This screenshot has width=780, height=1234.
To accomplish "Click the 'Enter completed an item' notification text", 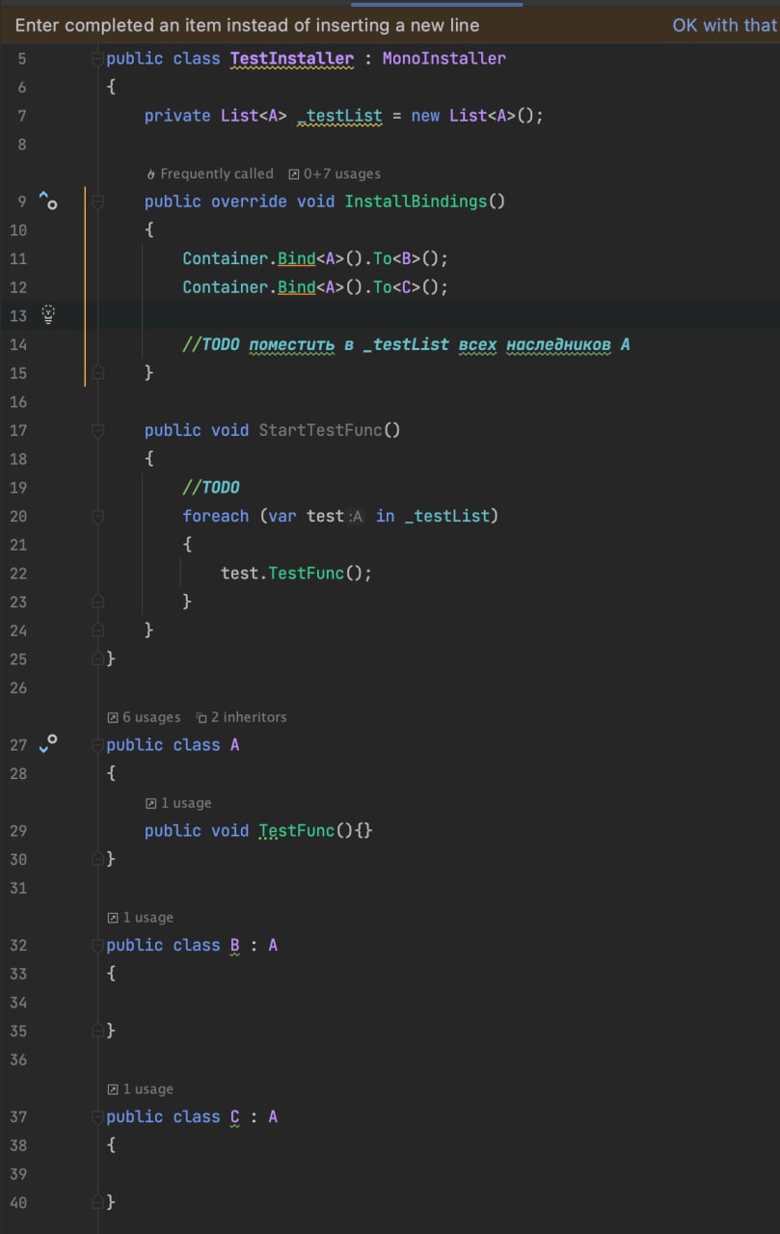I will (x=247, y=25).
